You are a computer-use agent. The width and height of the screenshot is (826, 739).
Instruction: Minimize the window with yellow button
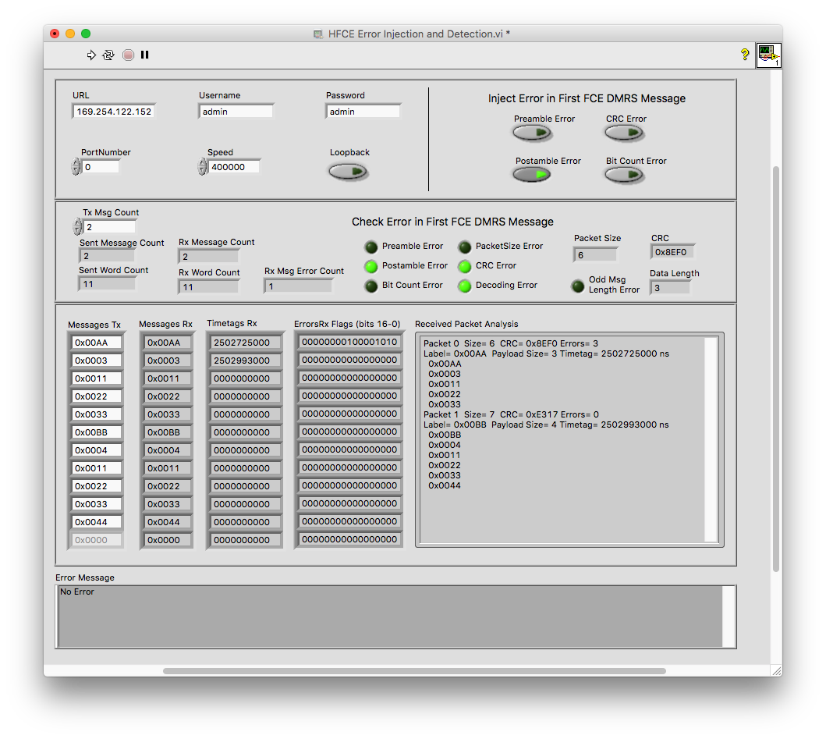pyautogui.click(x=70, y=34)
